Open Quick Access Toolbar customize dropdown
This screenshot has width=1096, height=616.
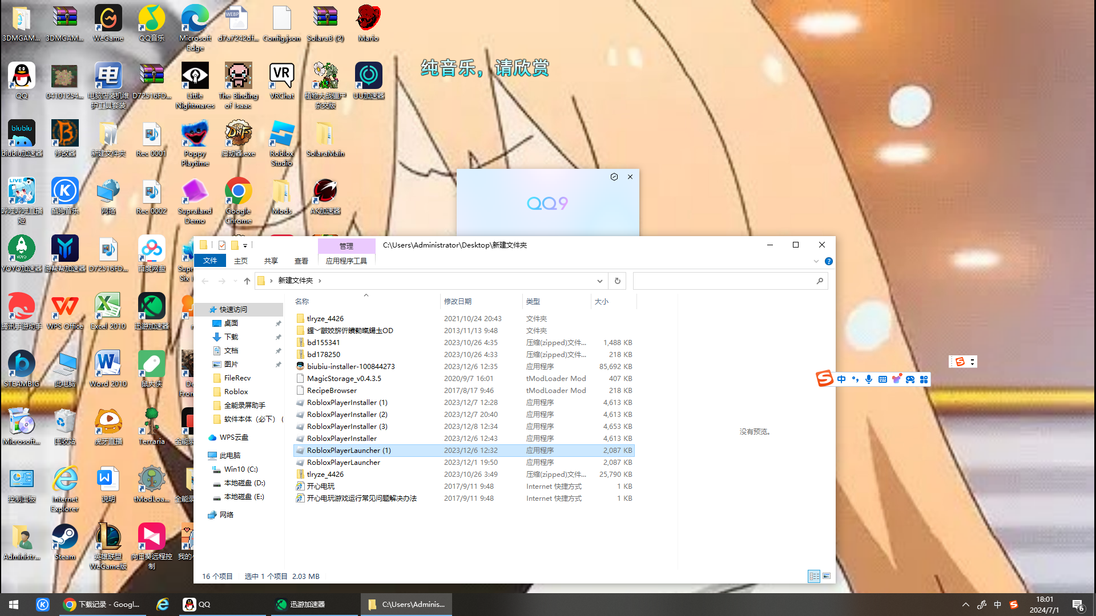pos(245,245)
